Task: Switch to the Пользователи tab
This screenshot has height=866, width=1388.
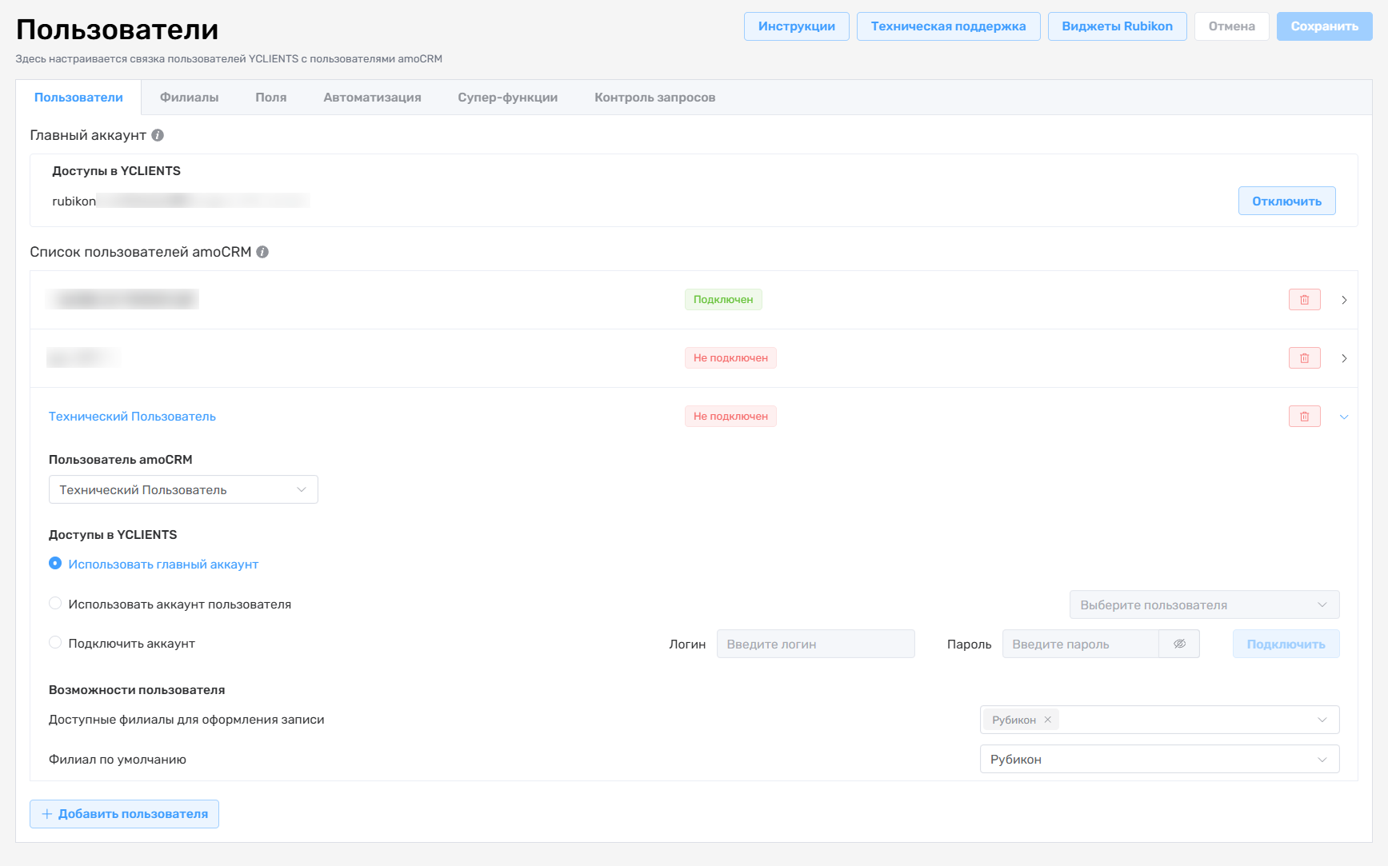Action: click(x=78, y=98)
